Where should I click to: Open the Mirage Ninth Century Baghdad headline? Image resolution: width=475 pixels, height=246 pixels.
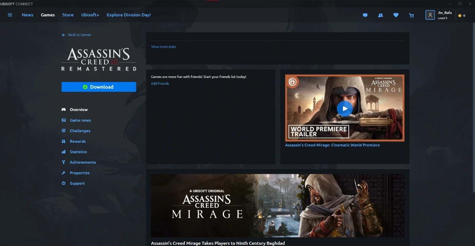point(218,243)
